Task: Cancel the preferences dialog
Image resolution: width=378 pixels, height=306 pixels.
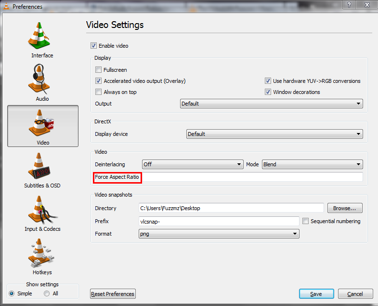Action: 355,294
